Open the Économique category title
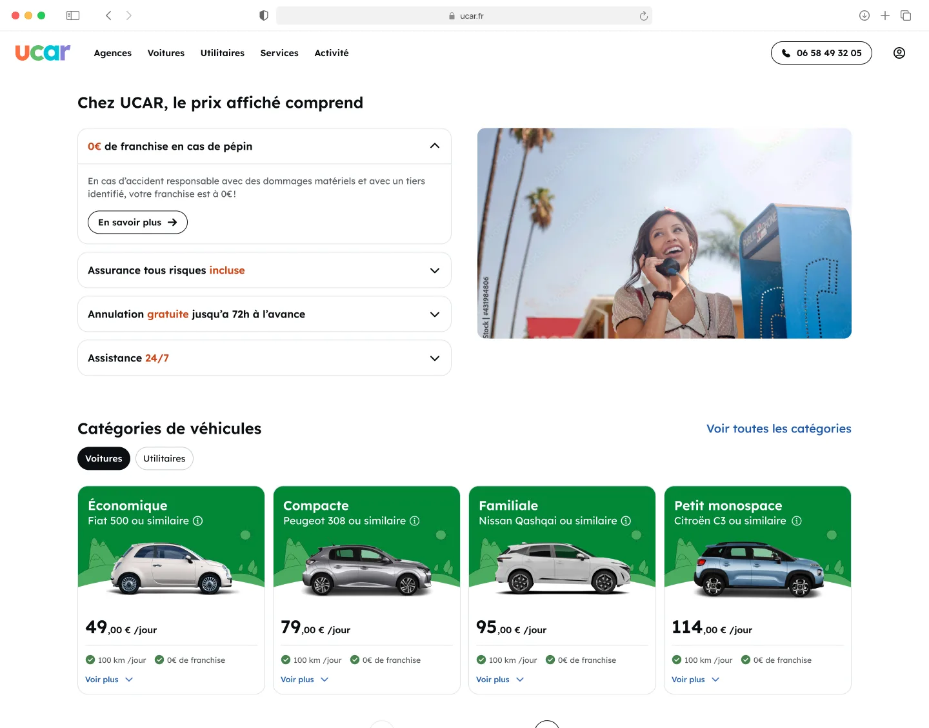The image size is (929, 728). (x=128, y=505)
